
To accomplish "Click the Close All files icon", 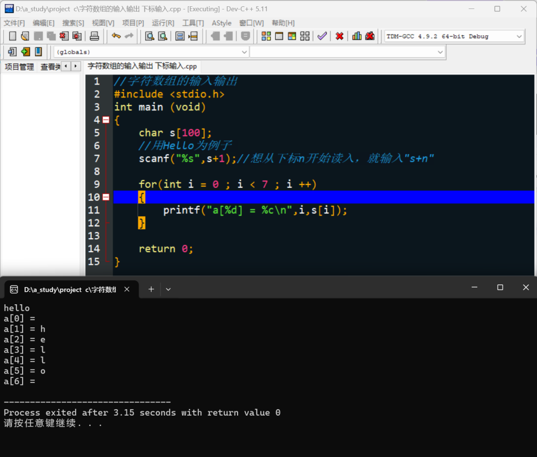I will tap(77, 36).
